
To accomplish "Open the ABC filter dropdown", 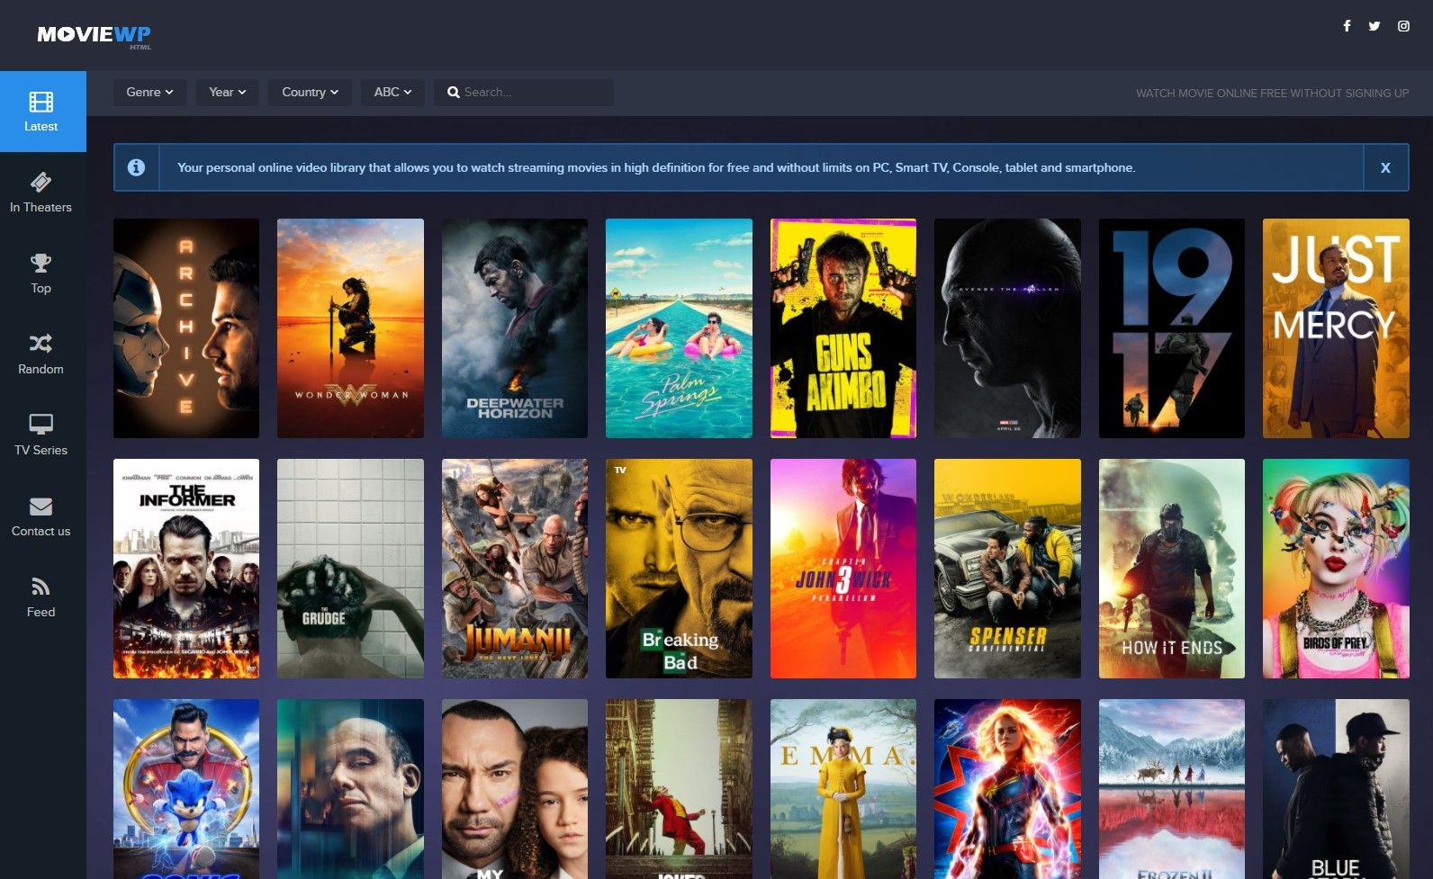I will (x=392, y=93).
